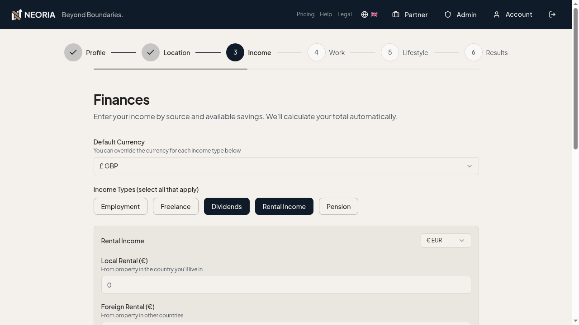Click 'You can override the currency' hint text

point(167,151)
